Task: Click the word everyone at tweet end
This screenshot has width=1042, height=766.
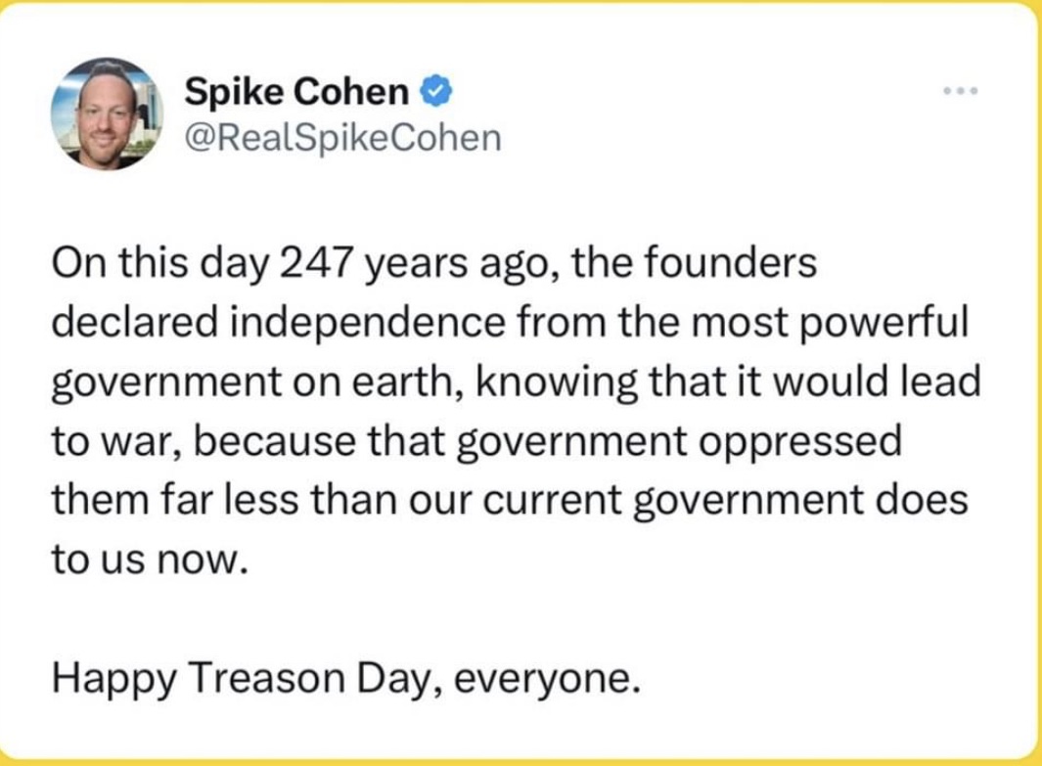Action: (547, 680)
